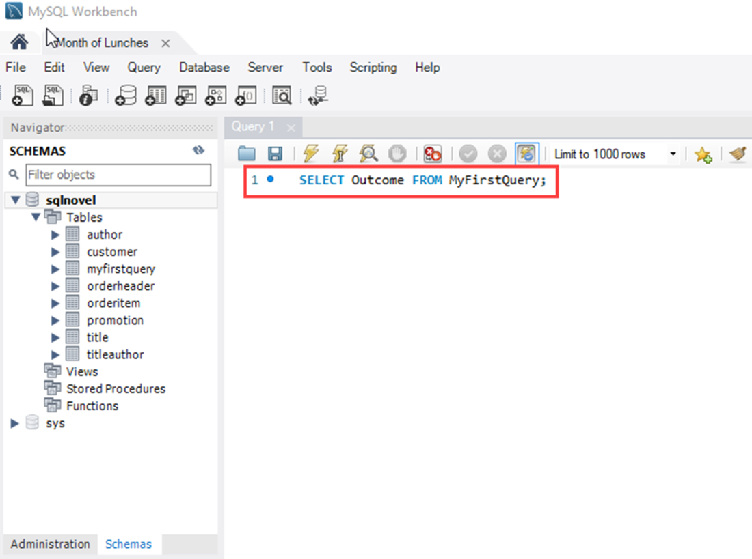
Task: Open the Scripting menu
Action: coord(373,67)
